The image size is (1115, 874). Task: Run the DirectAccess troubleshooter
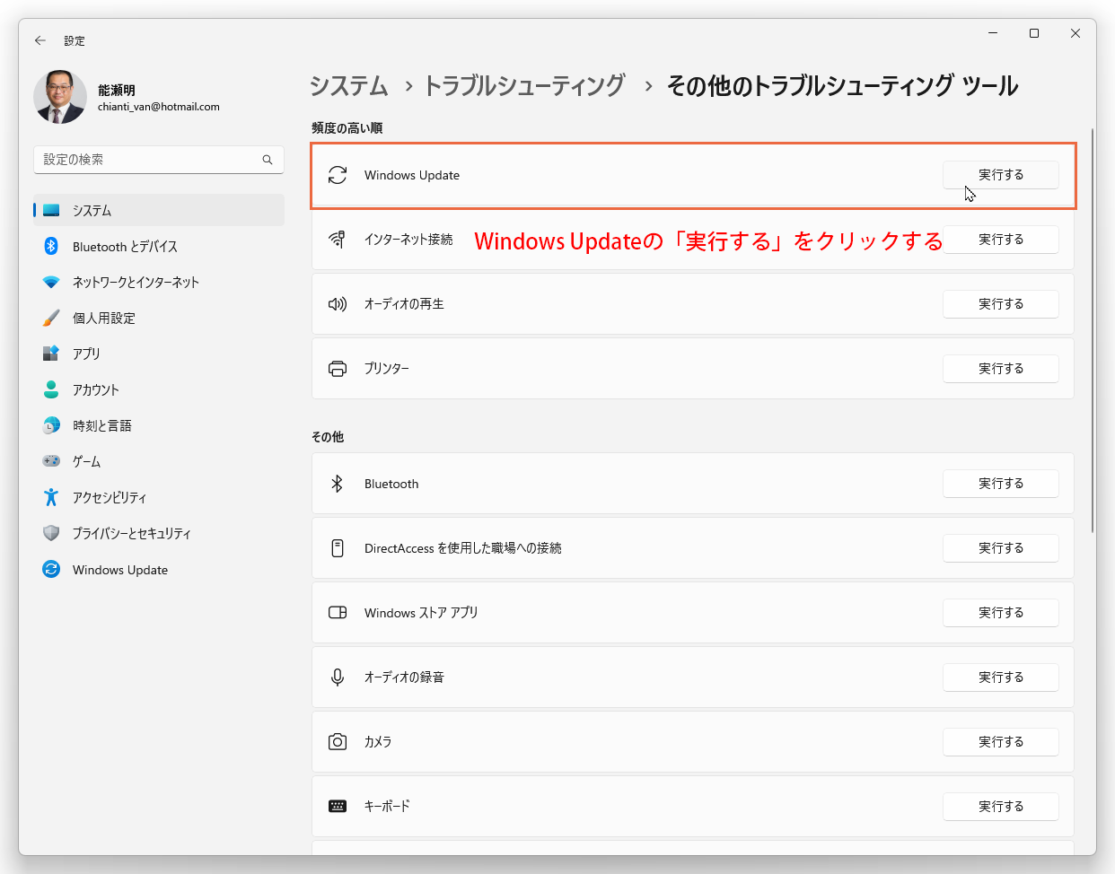click(1001, 548)
